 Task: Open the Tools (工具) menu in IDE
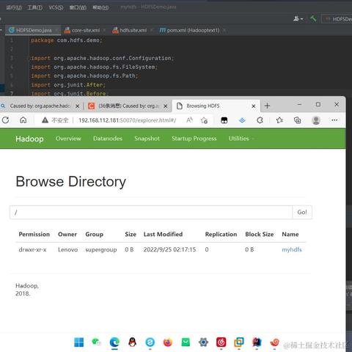[34, 7]
